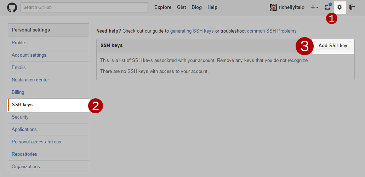Expand the plus create-new dropdown

tap(315, 7)
